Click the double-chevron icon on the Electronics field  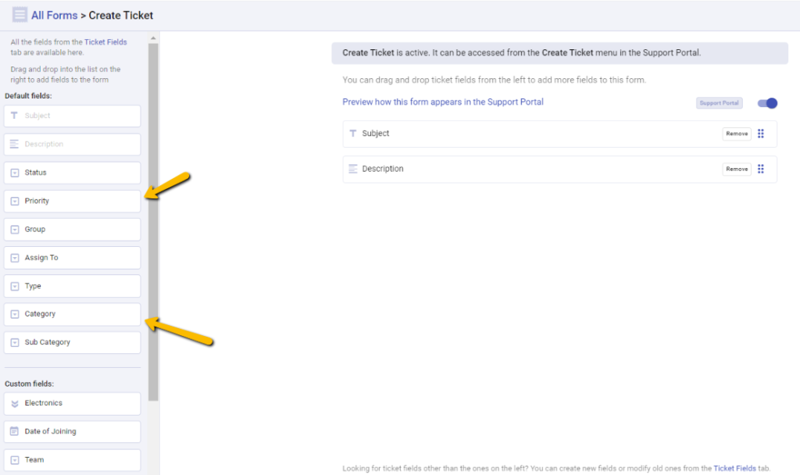16,403
